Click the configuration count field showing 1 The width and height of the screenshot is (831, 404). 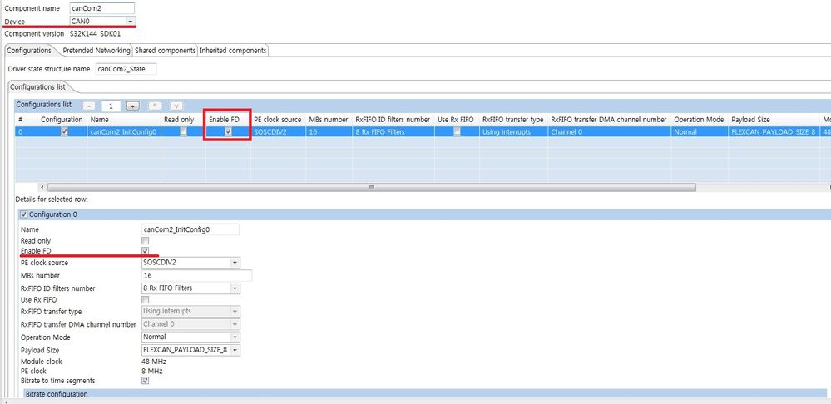(111, 106)
